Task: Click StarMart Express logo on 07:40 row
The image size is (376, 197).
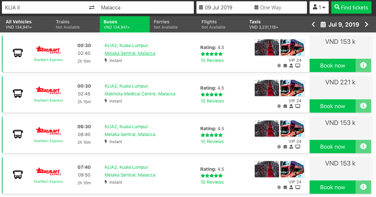Action: [48, 172]
